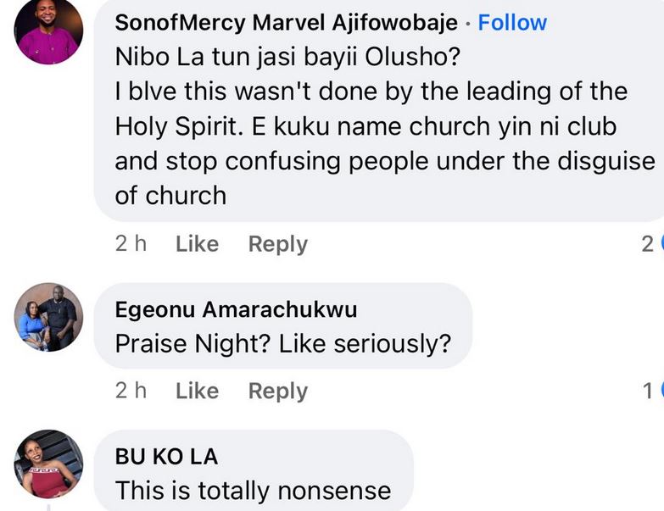
Task: View the reaction count 1 on Egeonu's comment
Action: (647, 392)
